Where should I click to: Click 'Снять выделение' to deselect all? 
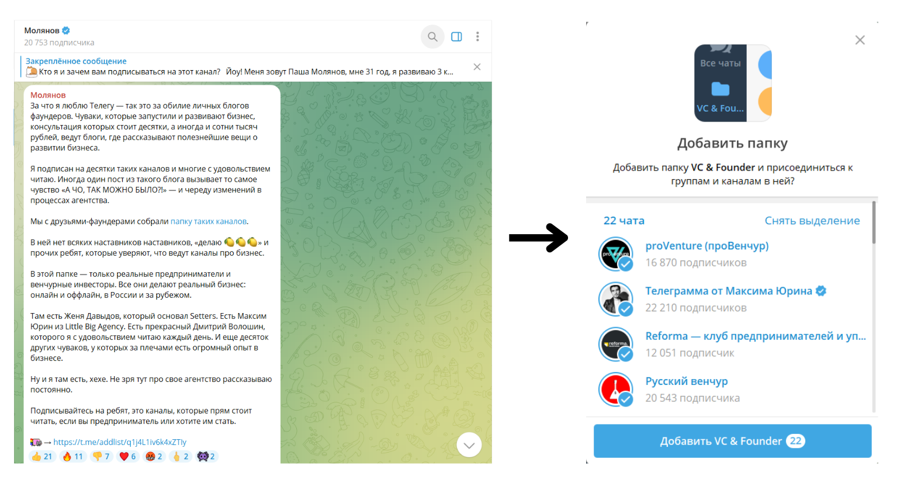coord(812,221)
